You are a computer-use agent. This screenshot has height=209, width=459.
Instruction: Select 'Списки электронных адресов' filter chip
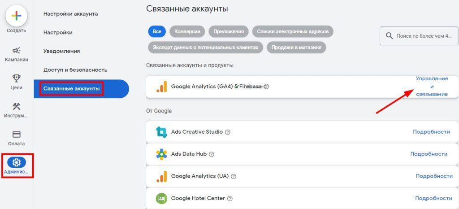tap(293, 31)
